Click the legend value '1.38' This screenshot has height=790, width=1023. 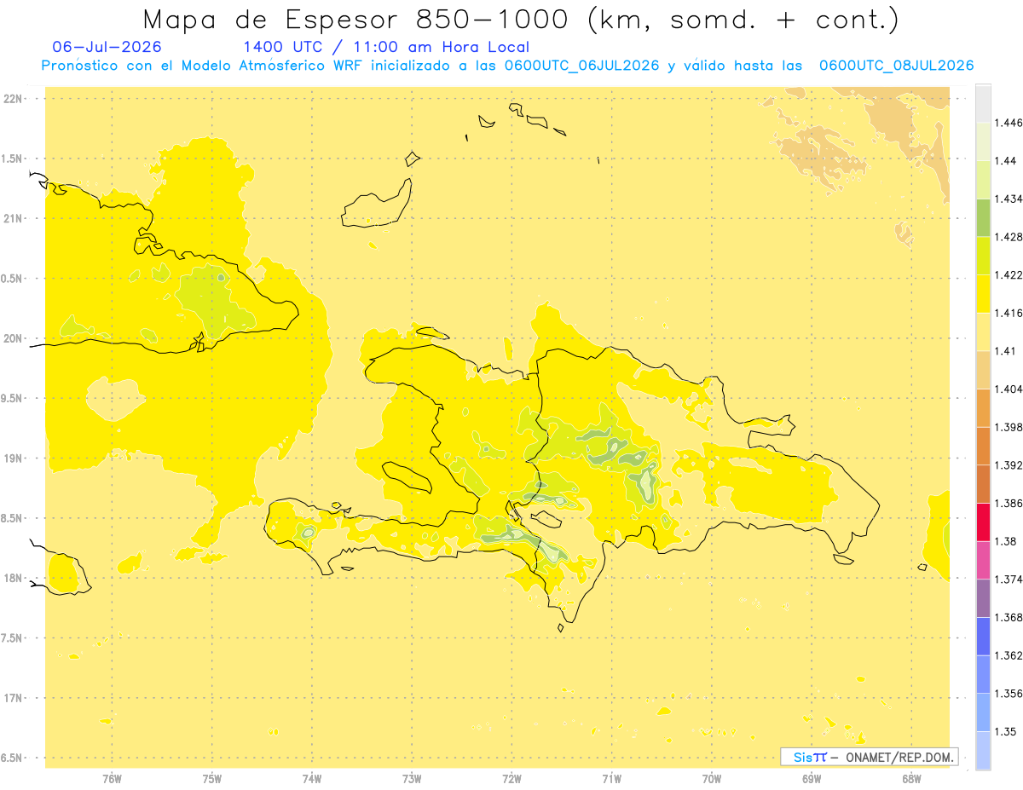pos(1005,541)
